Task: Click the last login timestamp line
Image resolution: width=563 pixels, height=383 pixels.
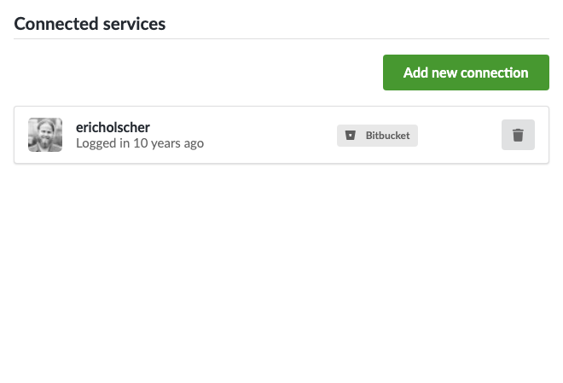Action: tap(140, 143)
